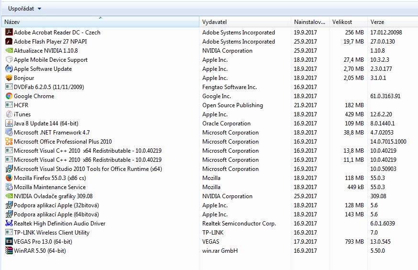Select Adobe Flash Player 27 NPAPI name
Image resolution: width=418 pixels, height=270 pixels.
click(50, 41)
